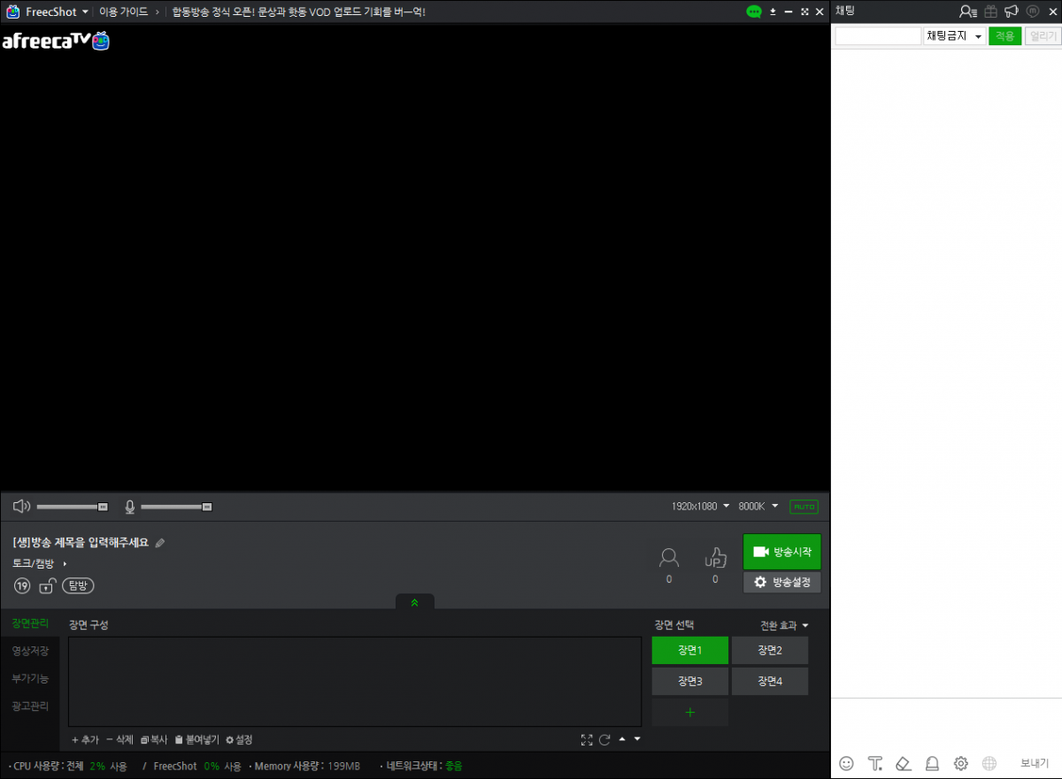The width and height of the screenshot is (1062, 779).
Task: Select the 장면2 scene button
Action: (770, 650)
